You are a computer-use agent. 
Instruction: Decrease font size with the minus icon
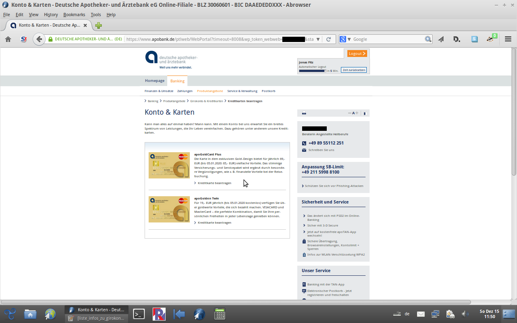tap(349, 113)
